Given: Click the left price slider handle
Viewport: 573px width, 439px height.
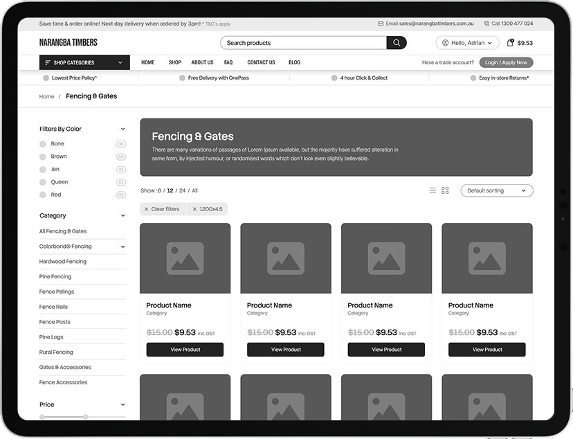Looking at the screenshot, I should 42,417.
